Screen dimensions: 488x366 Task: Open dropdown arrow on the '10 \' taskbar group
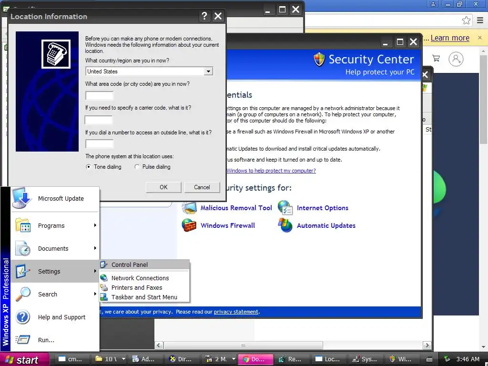123,359
